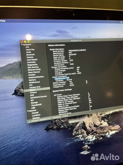
Task: Select SATA/SATA Express in the sidebar
Action: [x=39, y=97]
